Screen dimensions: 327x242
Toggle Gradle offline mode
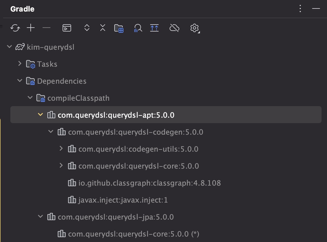click(x=174, y=28)
